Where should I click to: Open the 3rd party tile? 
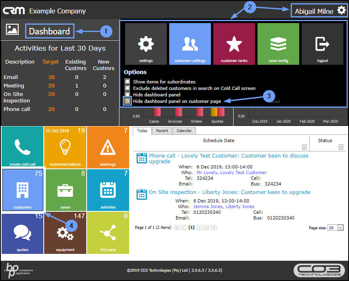click(108, 233)
